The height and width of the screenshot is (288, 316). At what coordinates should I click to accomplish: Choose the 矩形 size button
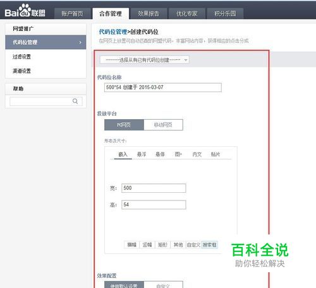162,245
